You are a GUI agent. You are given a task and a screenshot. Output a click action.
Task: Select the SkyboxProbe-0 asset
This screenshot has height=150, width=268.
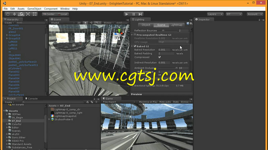pyautogui.click(x=64, y=119)
